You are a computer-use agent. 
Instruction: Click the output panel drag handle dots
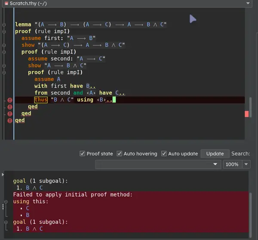(x=3, y=207)
